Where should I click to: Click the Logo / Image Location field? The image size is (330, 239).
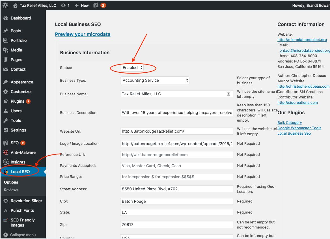[x=176, y=144]
